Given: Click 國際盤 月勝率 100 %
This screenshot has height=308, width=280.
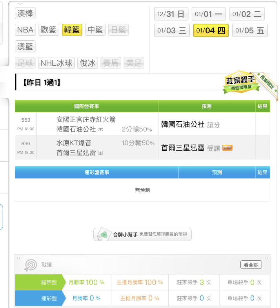Looking at the screenshot, I should tap(87, 282).
